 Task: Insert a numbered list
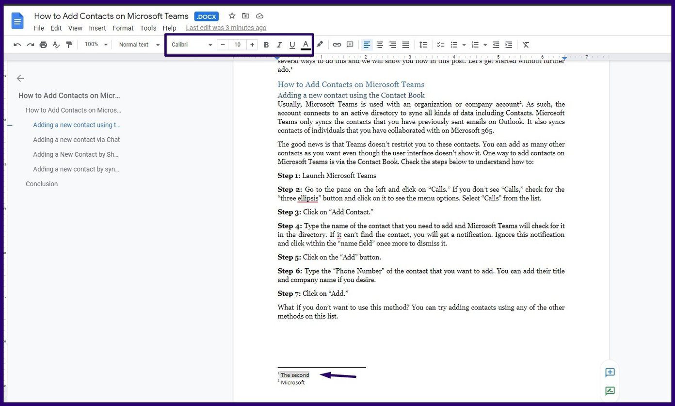(x=475, y=45)
